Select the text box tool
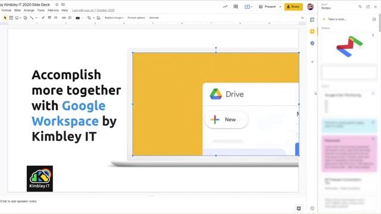Viewport: 381px width, 214px height. pos(11,18)
